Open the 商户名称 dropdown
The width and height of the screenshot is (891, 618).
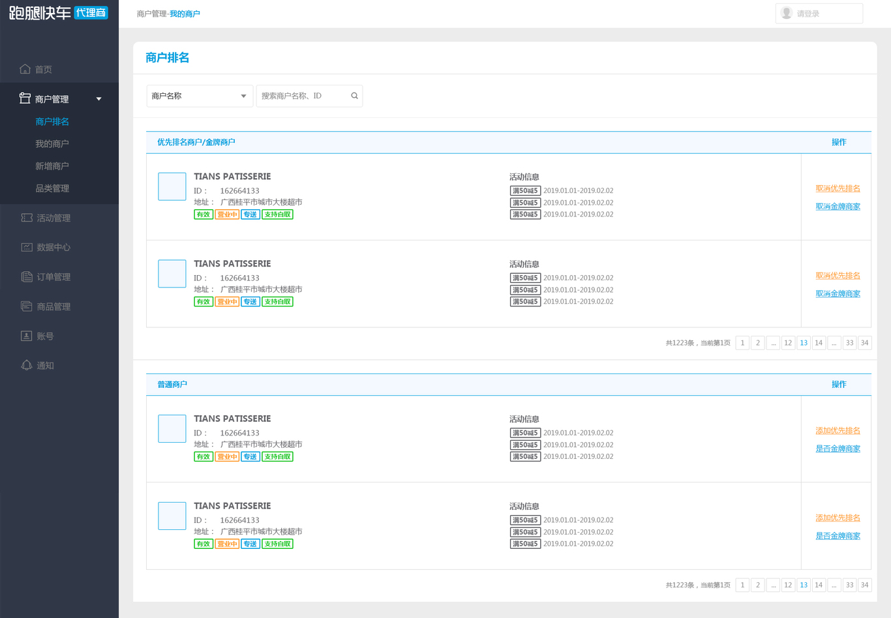coord(200,96)
